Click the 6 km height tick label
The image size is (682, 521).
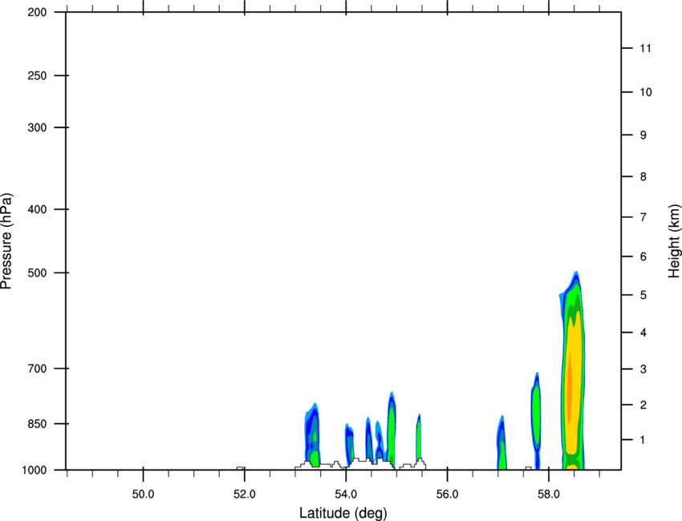tap(643, 256)
